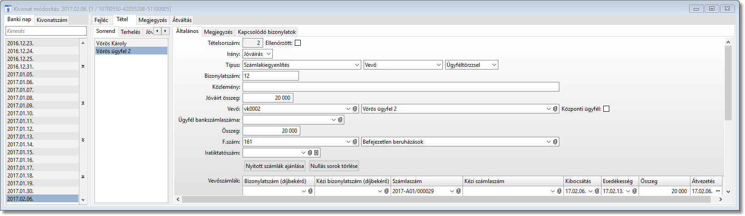
Task: Click the paperclip icon next to Vörös ügyfel 2 name field
Action: pyautogui.click(x=555, y=109)
